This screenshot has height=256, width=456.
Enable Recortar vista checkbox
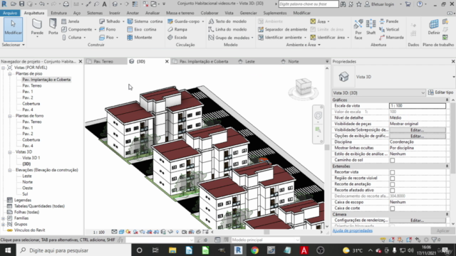click(x=393, y=172)
